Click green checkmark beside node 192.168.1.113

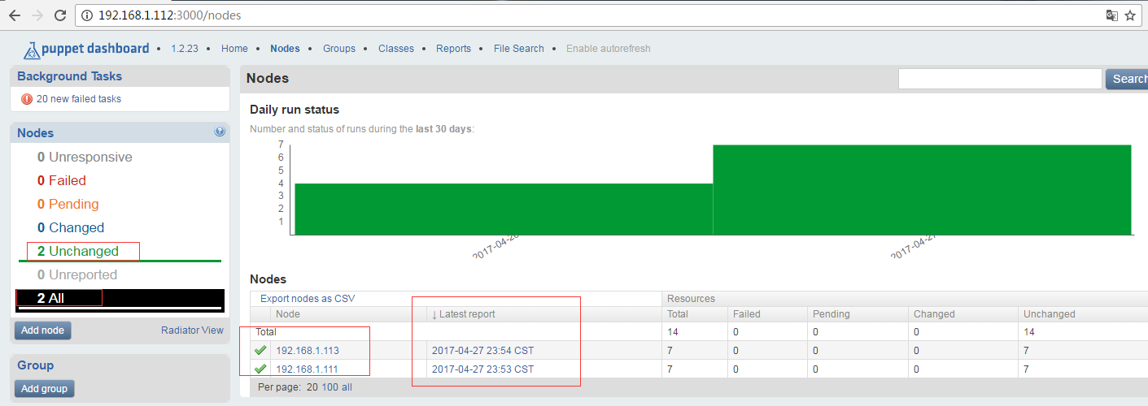[x=260, y=351]
